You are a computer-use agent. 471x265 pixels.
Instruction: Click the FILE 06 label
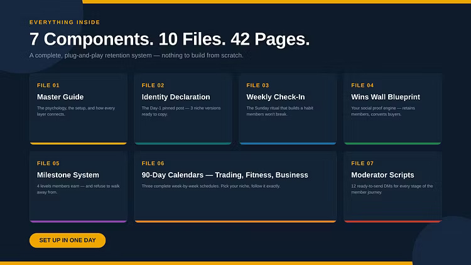(153, 163)
